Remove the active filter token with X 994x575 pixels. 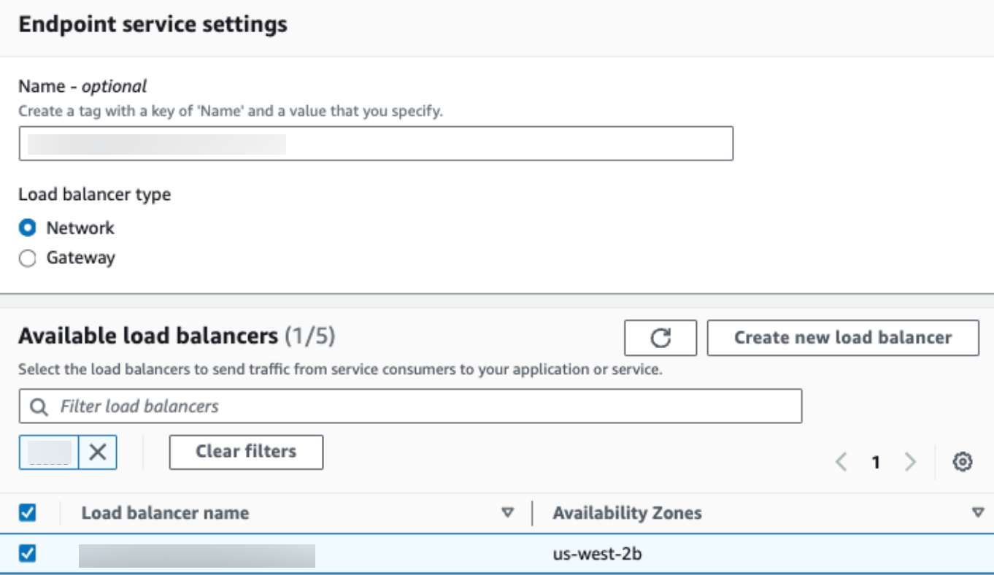pos(98,452)
